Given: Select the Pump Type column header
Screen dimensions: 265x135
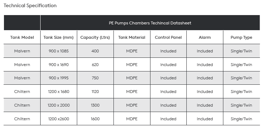Looking at the screenshot, I should [241, 37].
